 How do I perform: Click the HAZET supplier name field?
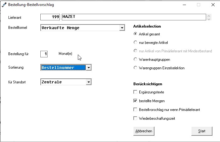click(x=134, y=17)
